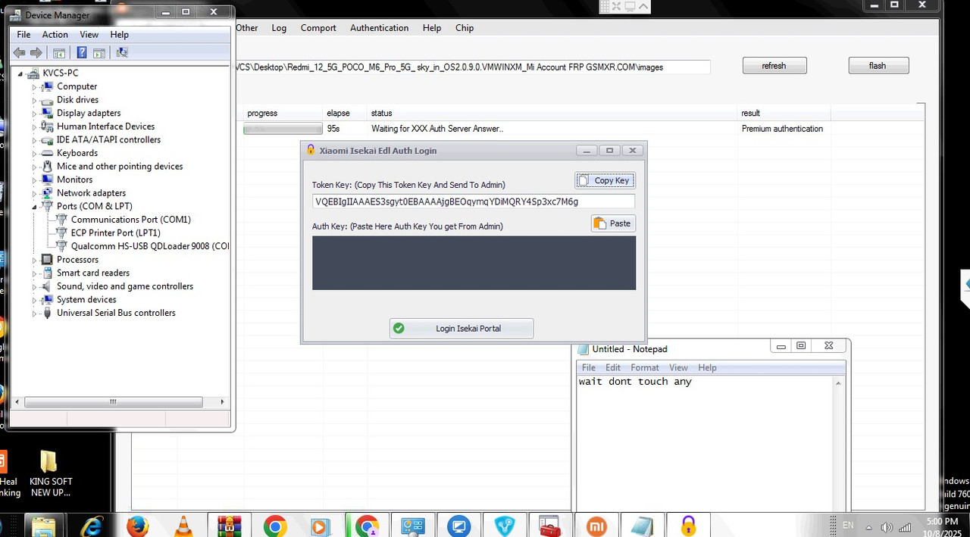Click the Notepad taskbar icon
Image resolution: width=970 pixels, height=537 pixels.
pos(642,526)
